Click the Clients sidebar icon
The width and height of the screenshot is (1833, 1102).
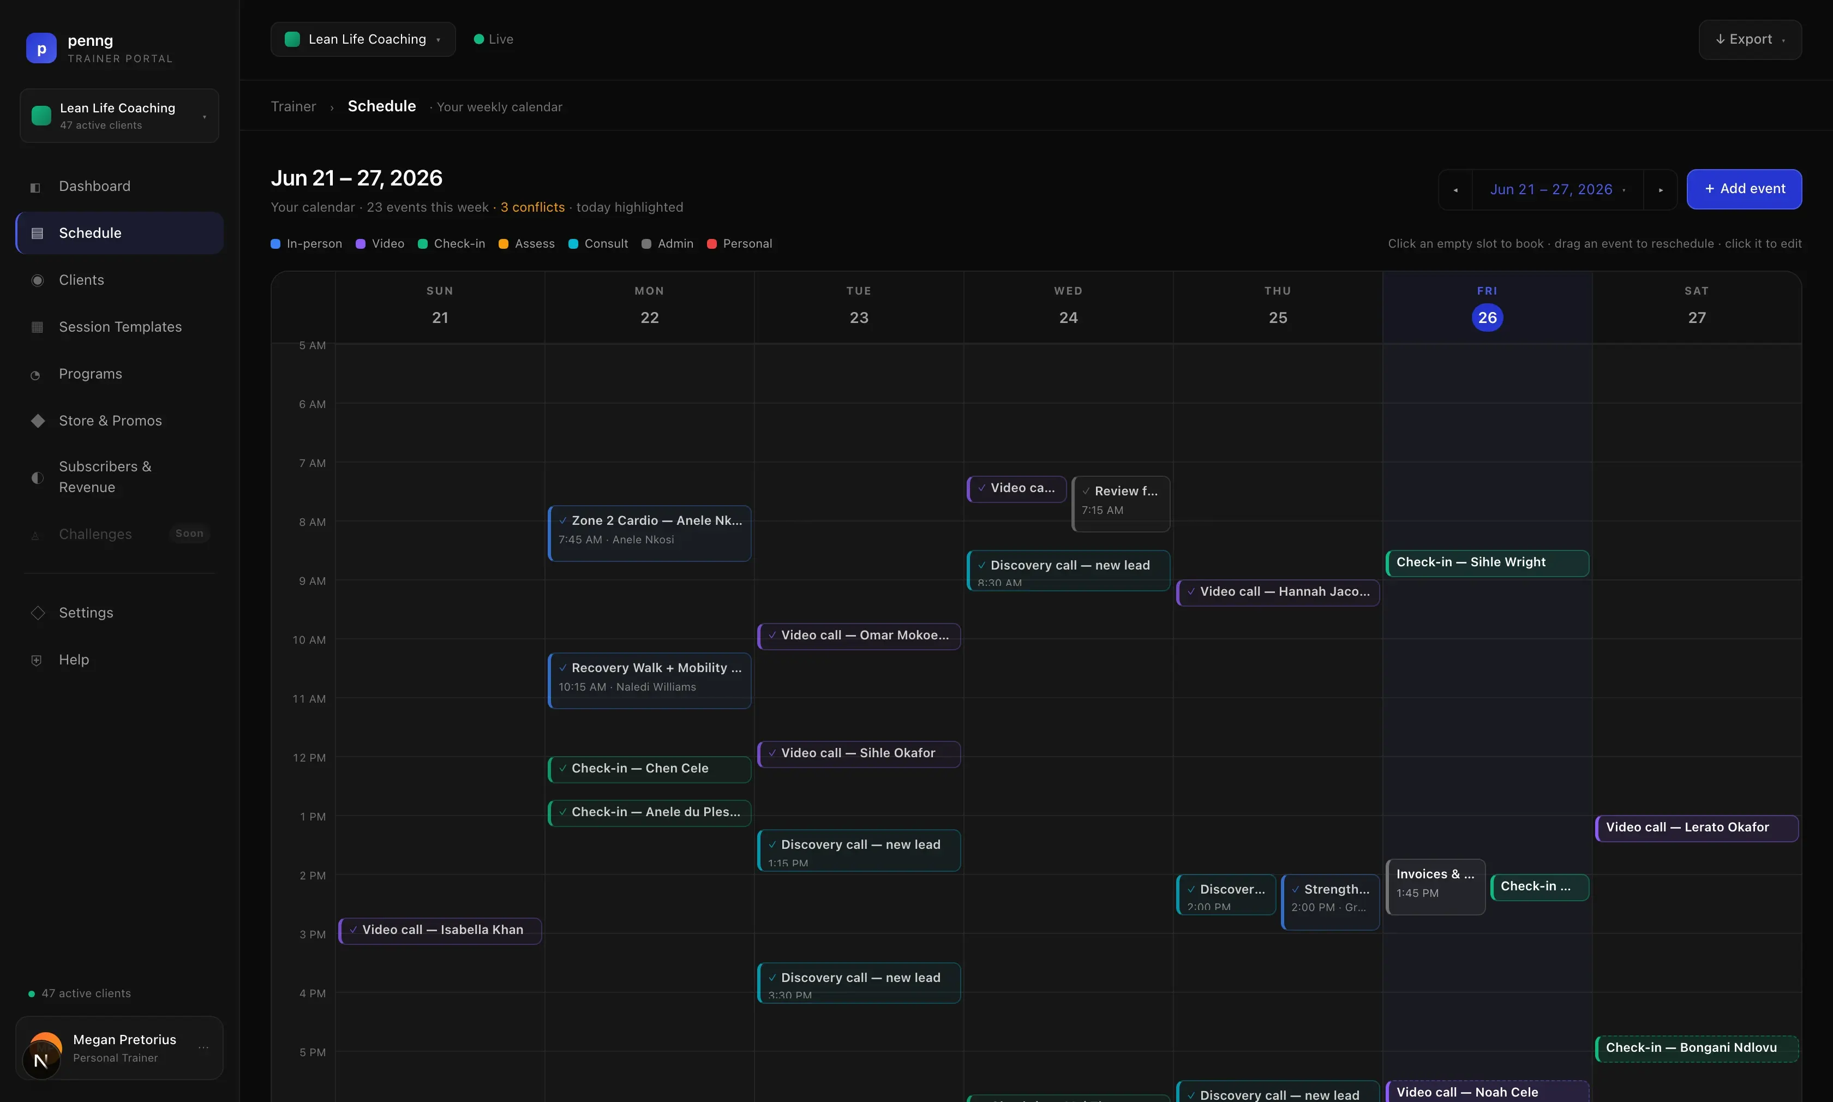click(37, 281)
